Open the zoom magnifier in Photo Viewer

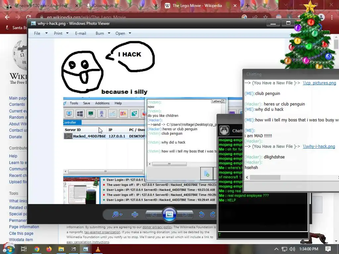click(x=116, y=214)
